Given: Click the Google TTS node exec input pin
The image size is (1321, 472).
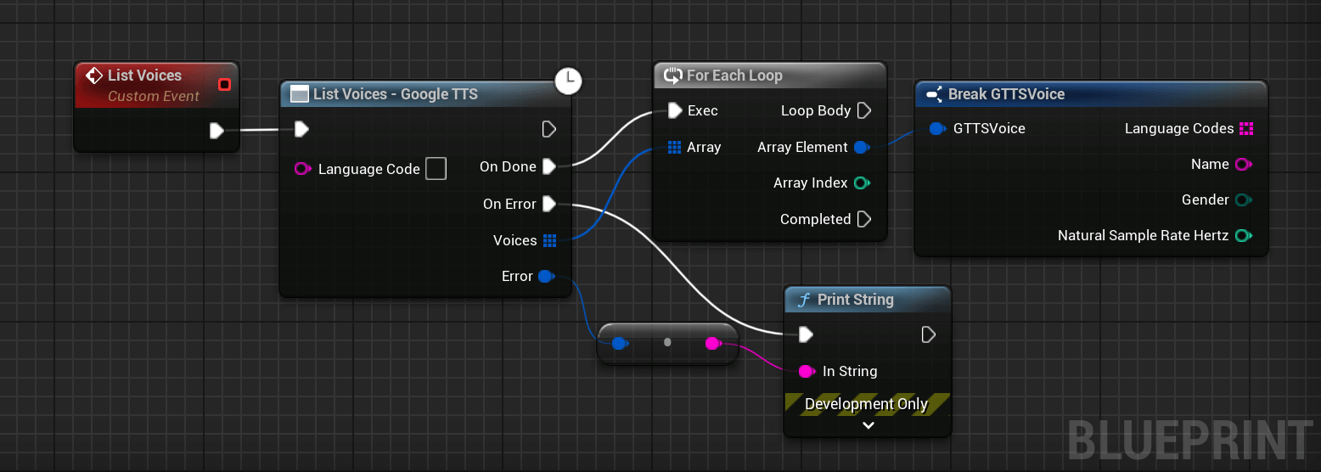Looking at the screenshot, I should pos(301,129).
